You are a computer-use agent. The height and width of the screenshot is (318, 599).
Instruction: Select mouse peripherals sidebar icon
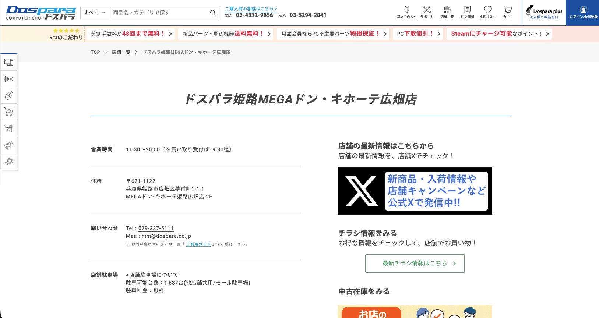point(9,95)
